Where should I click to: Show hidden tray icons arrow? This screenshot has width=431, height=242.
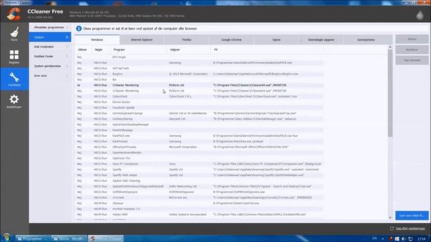coord(383,239)
